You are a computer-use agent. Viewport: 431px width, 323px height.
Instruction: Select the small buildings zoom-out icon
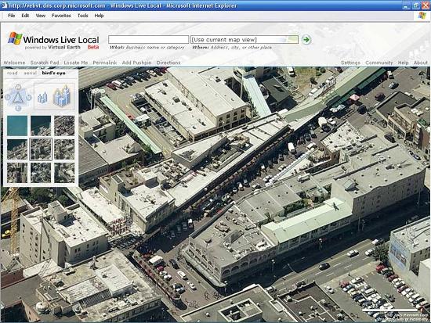click(42, 98)
